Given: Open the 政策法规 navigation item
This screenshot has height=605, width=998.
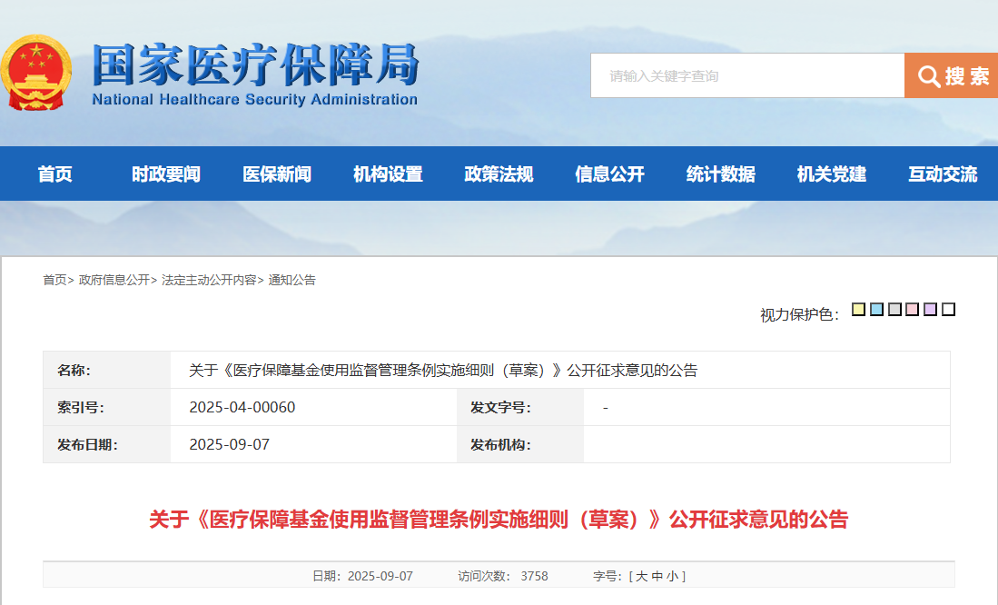Looking at the screenshot, I should click(x=499, y=174).
